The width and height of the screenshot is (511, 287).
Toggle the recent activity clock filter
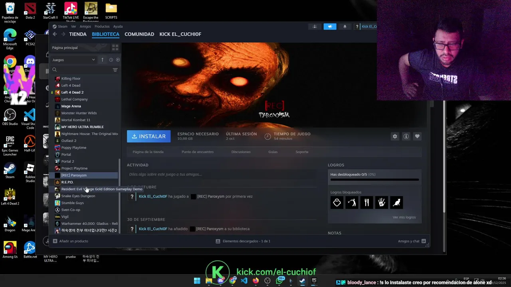coord(111,60)
